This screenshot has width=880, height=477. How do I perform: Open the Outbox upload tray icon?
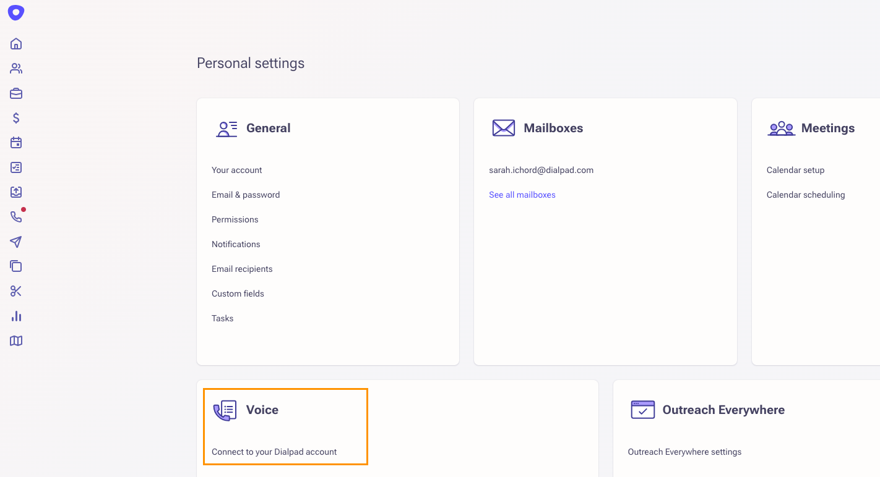[x=16, y=192]
